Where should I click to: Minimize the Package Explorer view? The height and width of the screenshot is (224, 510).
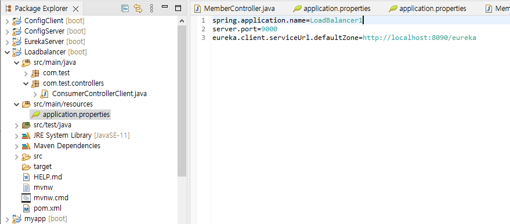coord(165,7)
